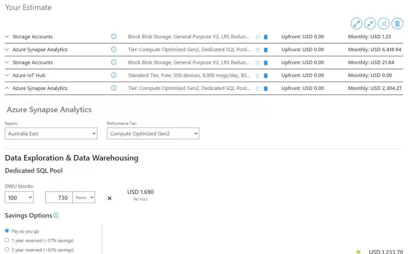Click the collapse all estimate rows icon
This screenshot has height=254, width=408.
coord(370,23)
